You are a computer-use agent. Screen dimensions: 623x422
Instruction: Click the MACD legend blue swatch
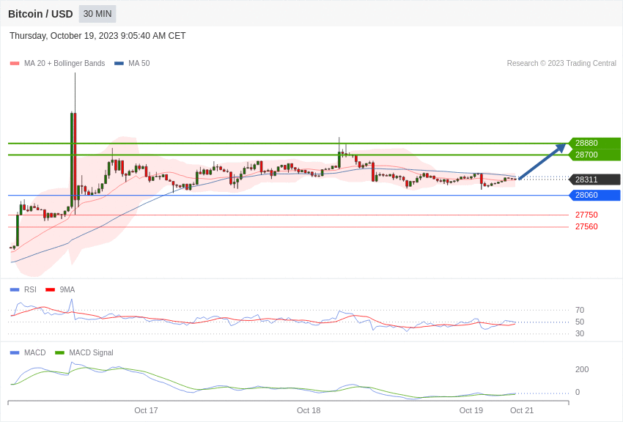click(x=15, y=353)
